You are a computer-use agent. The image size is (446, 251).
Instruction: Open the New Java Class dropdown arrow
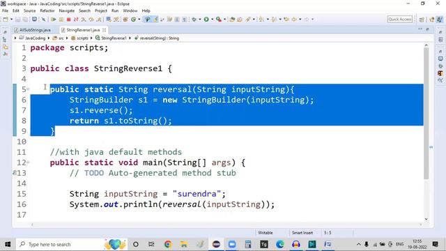(139, 20)
